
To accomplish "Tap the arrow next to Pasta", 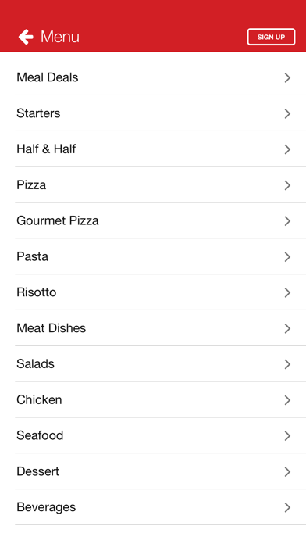I will coord(287,256).
